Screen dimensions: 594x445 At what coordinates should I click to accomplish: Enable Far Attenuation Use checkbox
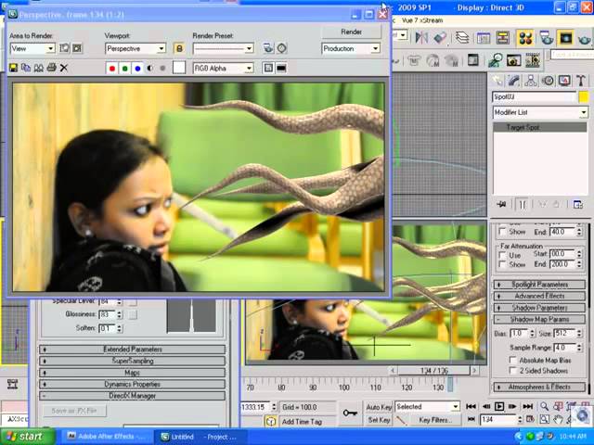tap(503, 255)
